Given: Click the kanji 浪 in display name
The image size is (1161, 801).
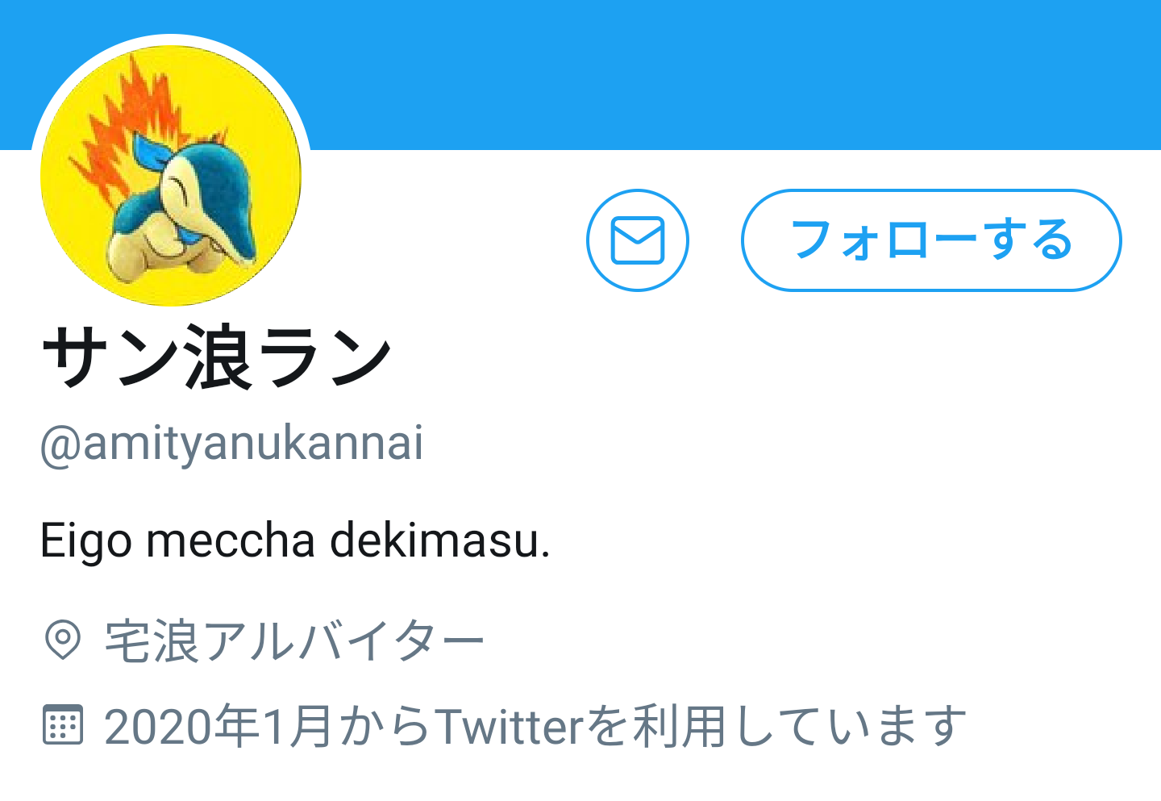Looking at the screenshot, I should (x=218, y=357).
